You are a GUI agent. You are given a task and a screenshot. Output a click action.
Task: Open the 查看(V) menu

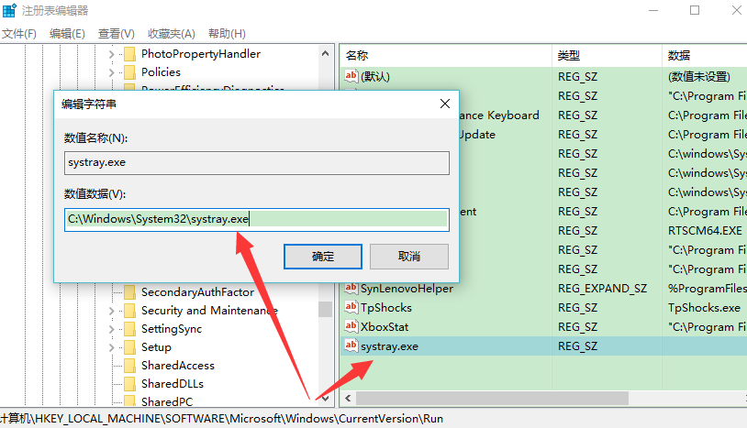click(x=117, y=34)
